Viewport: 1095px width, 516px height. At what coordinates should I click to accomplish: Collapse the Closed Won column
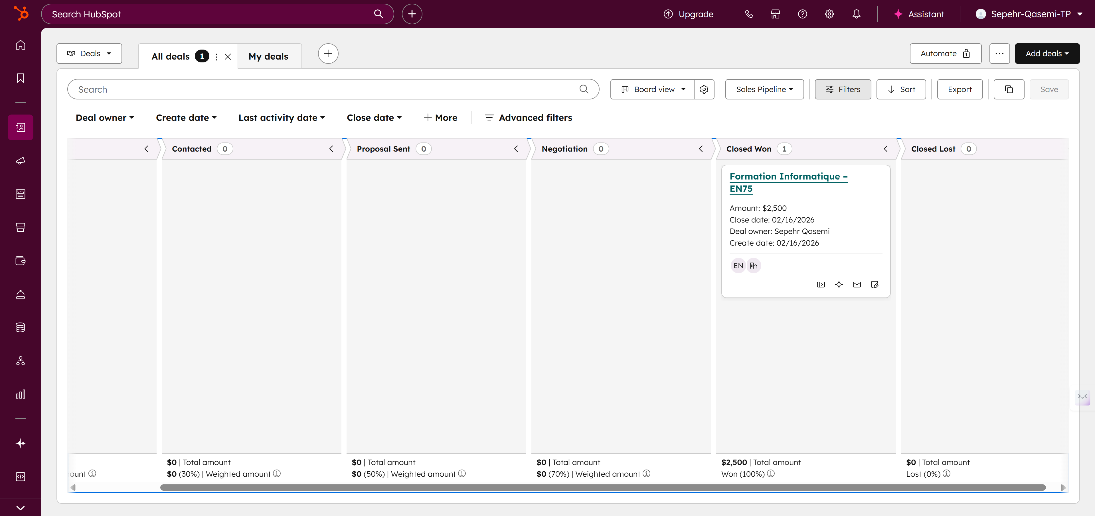(x=886, y=149)
